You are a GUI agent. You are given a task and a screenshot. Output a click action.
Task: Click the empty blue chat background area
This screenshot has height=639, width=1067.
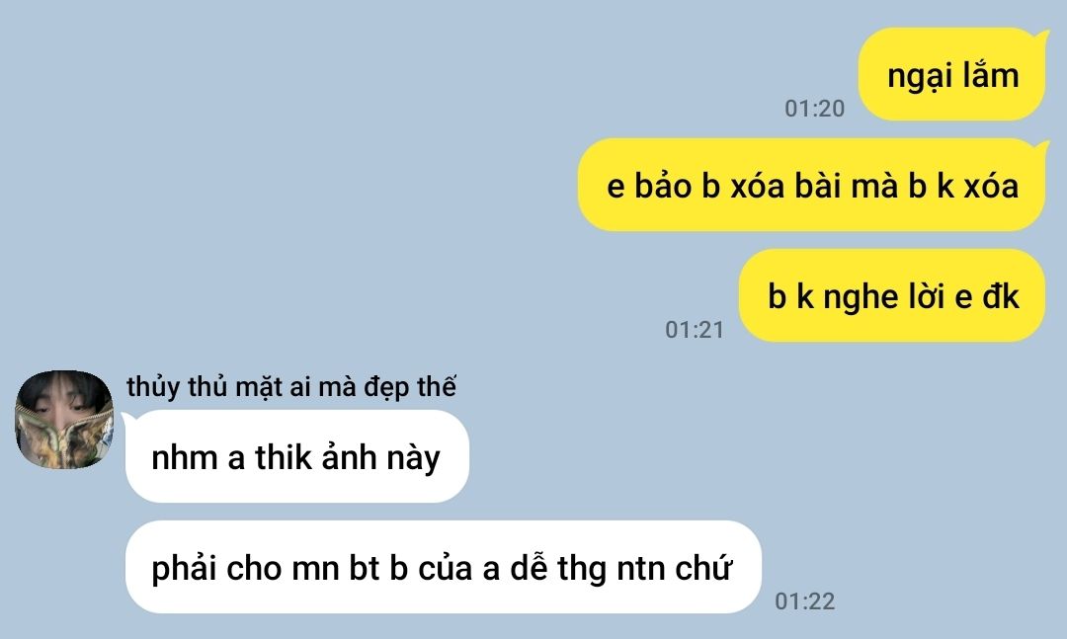tap(340, 170)
